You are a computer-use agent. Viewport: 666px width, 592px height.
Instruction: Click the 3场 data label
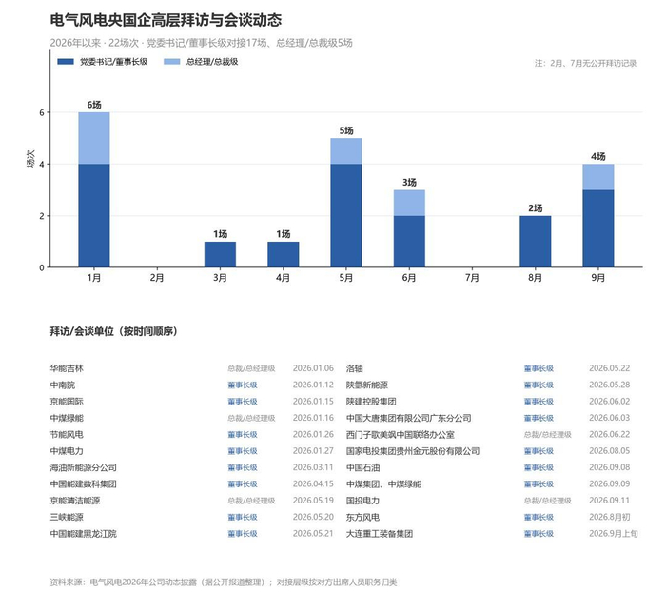click(x=409, y=183)
